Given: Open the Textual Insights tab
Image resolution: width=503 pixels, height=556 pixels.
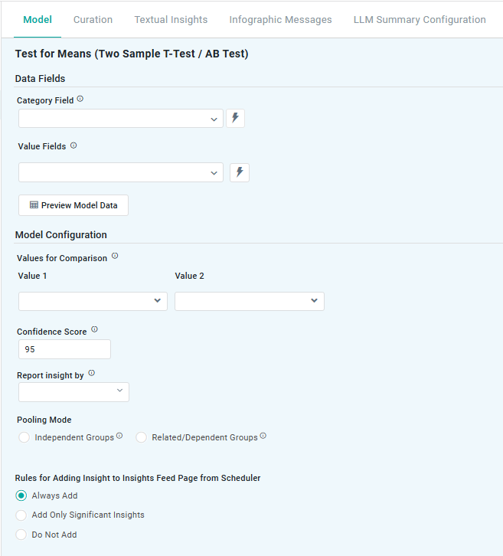Looking at the screenshot, I should pos(171,20).
